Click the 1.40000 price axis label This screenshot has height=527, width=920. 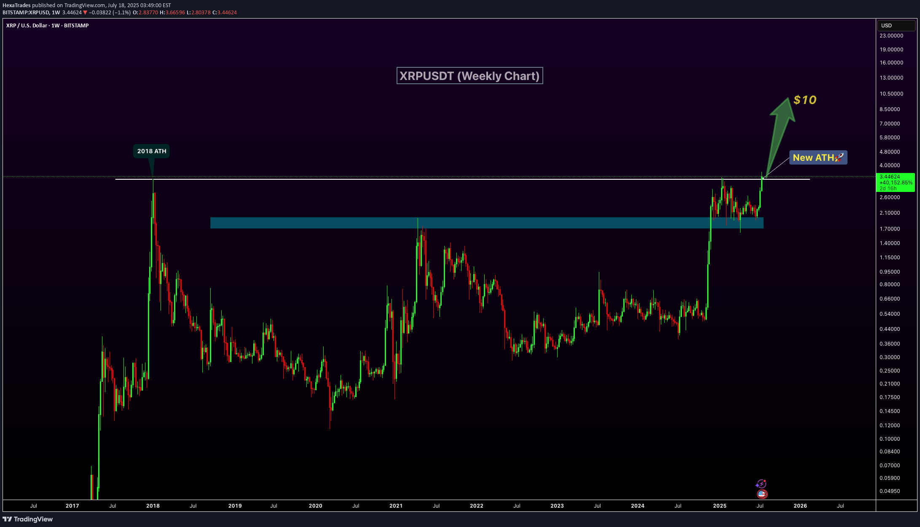click(x=890, y=243)
